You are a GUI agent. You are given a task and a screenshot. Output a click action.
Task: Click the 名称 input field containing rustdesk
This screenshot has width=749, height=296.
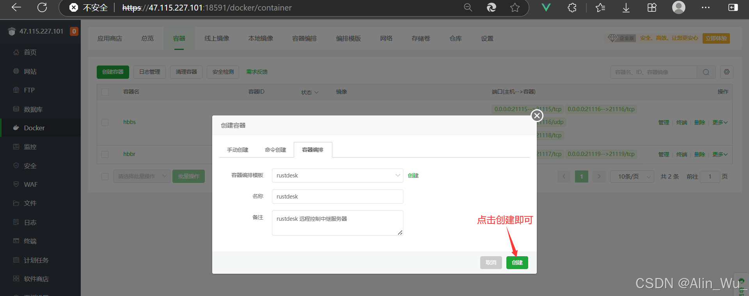(337, 197)
